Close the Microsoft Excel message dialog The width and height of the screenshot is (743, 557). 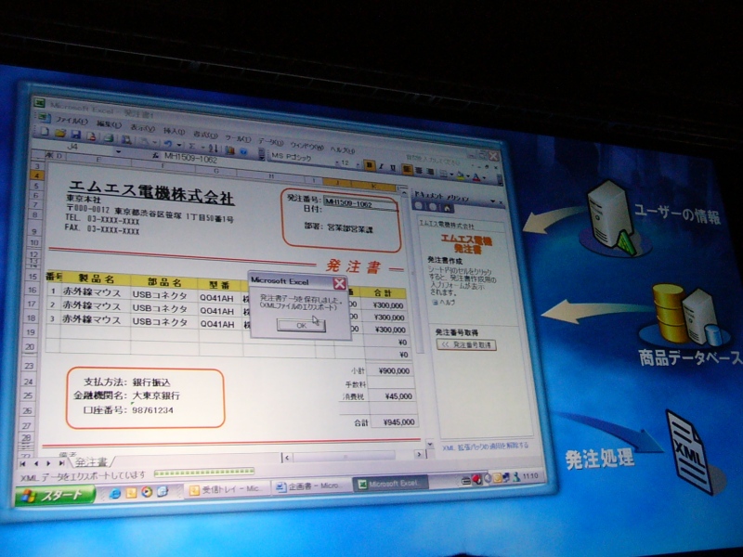pos(339,284)
